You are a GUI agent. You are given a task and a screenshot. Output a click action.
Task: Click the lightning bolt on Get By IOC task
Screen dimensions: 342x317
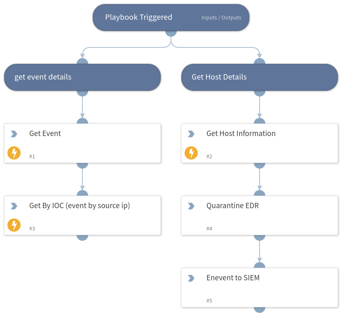[x=14, y=225]
